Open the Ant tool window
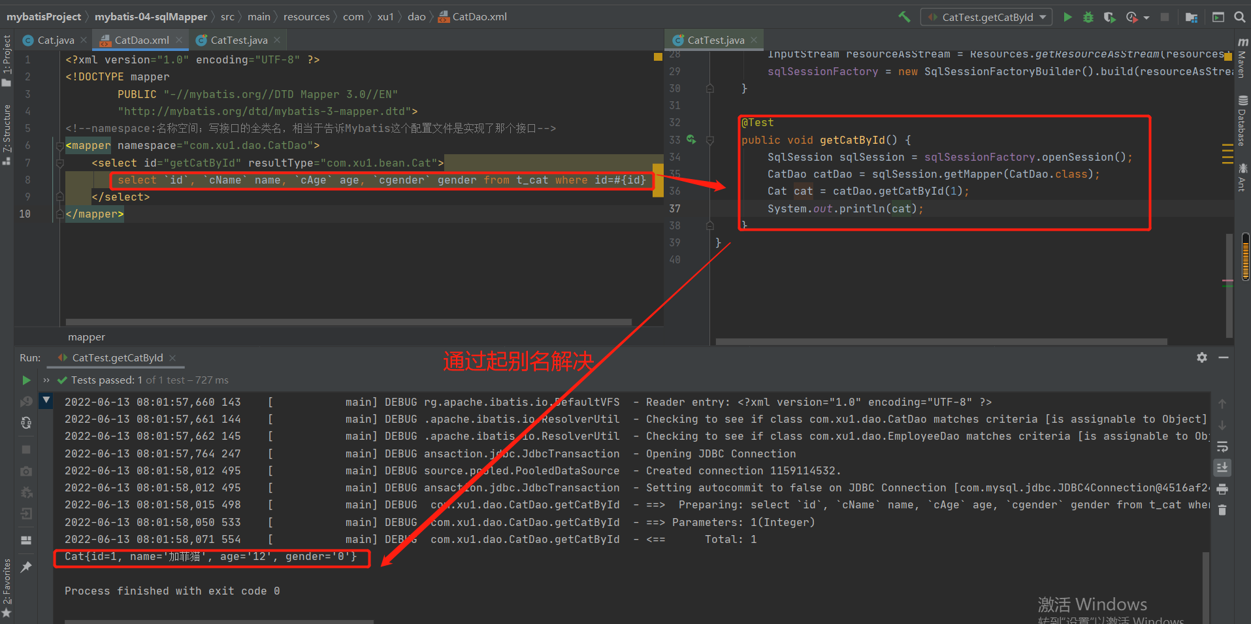Image resolution: width=1251 pixels, height=624 pixels. tap(1243, 177)
